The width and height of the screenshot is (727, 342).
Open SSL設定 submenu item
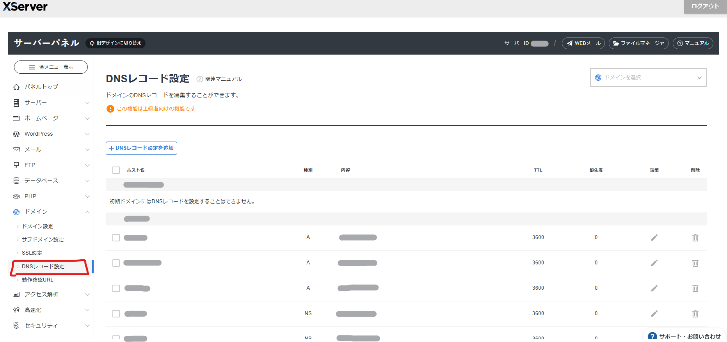pos(32,253)
